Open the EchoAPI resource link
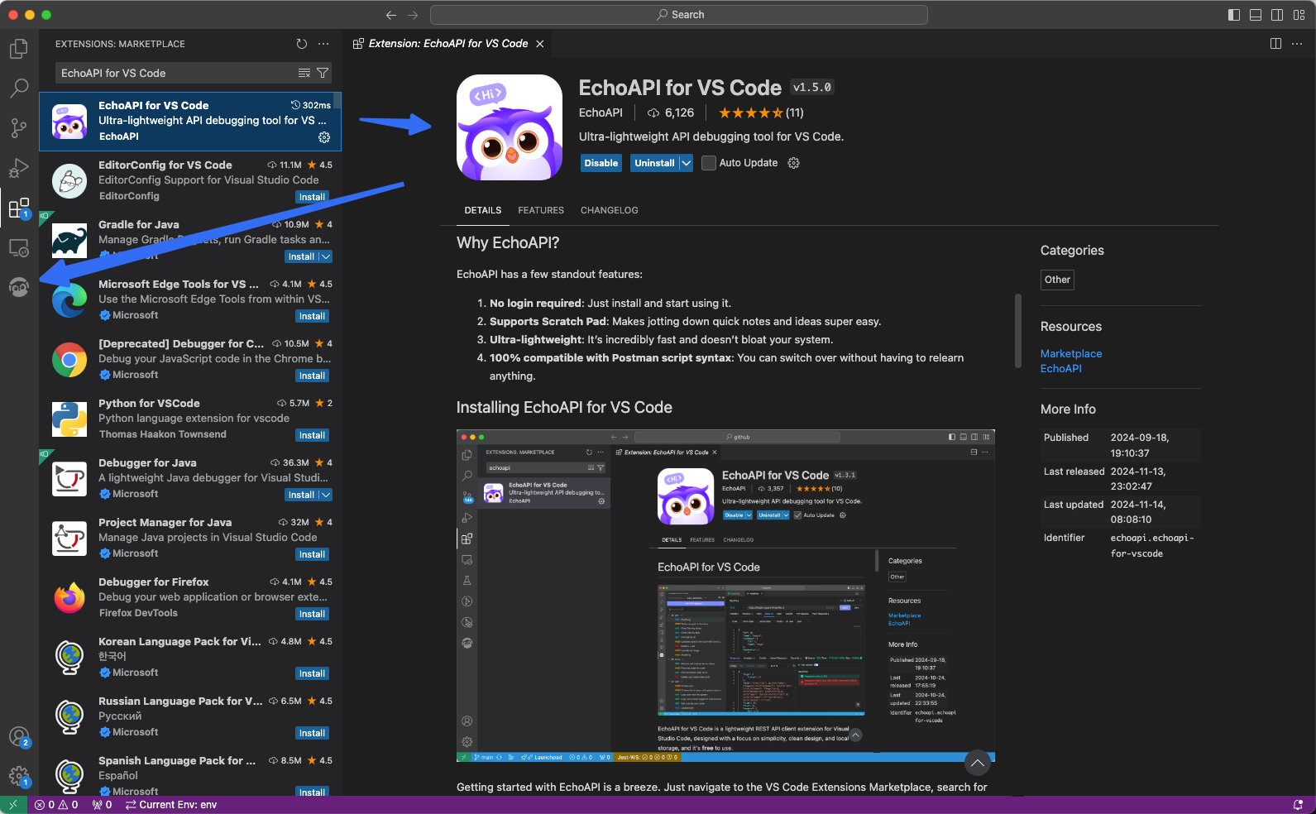The image size is (1316, 814). coord(1061,368)
